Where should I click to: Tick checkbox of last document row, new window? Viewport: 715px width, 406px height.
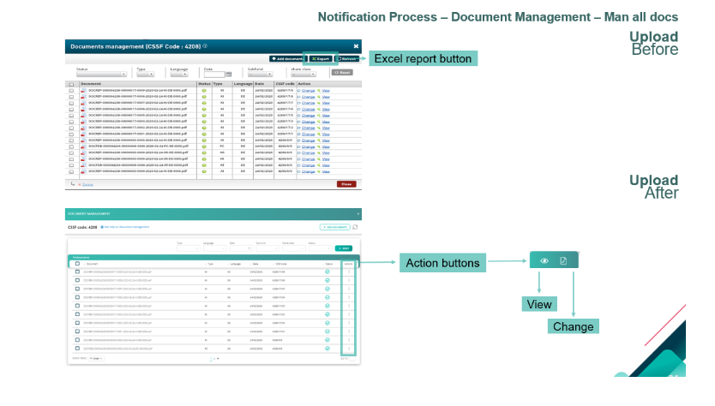pos(77,349)
